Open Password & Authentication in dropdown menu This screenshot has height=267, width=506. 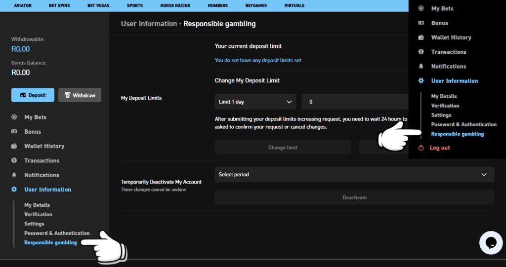tap(464, 124)
